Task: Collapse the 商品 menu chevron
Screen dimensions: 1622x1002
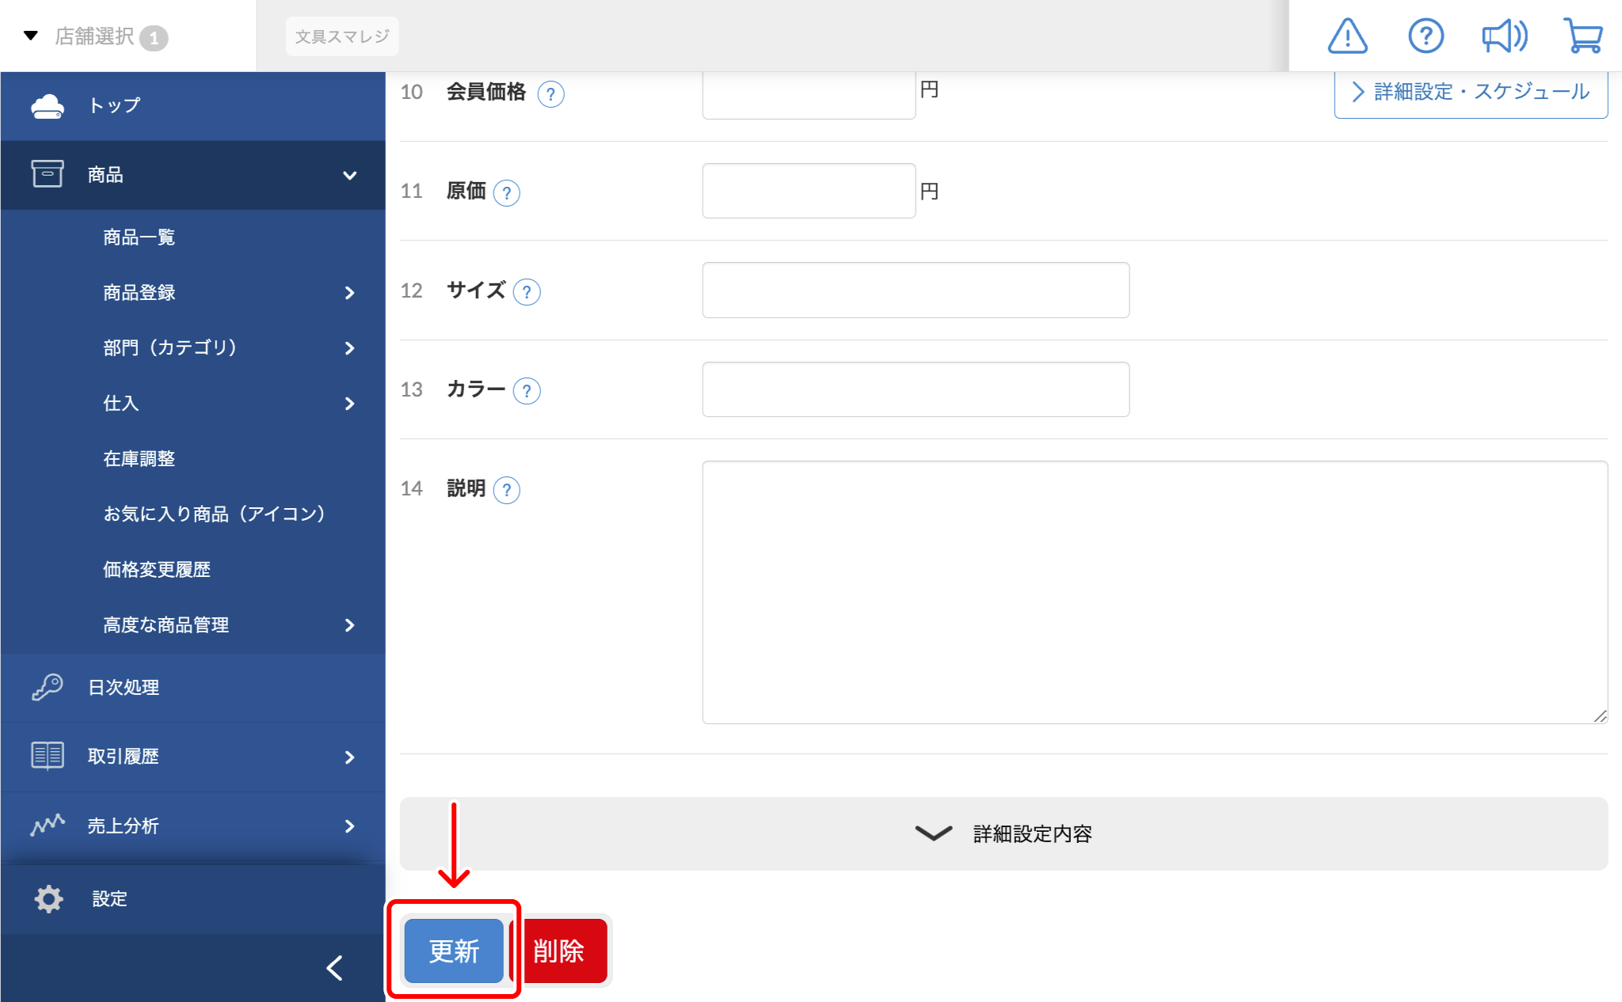Action: (349, 175)
